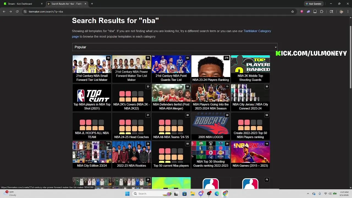This screenshot has width=352, height=198.
Task: Open the Windows Start menu
Action: [127, 194]
